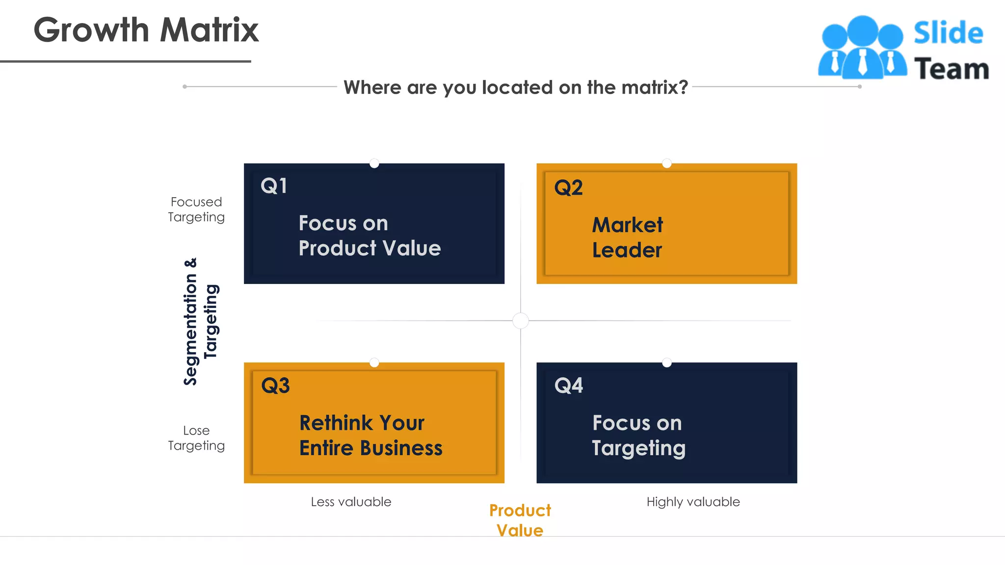Viewport: 1005px width, 565px height.
Task: Click the dark "Team" logo text
Action: click(x=951, y=69)
